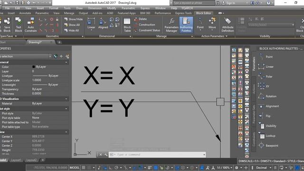Screen dimensions: 304x171
Task: Click the search keyword field
Action: tap(193, 3)
